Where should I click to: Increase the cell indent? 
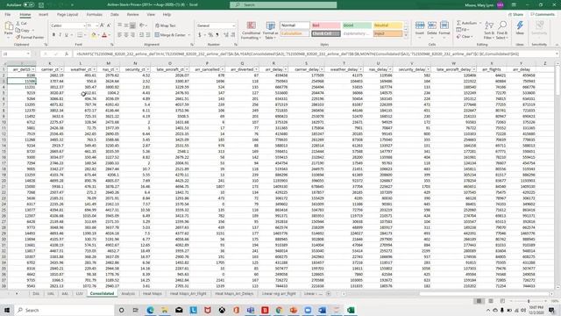(x=148, y=35)
